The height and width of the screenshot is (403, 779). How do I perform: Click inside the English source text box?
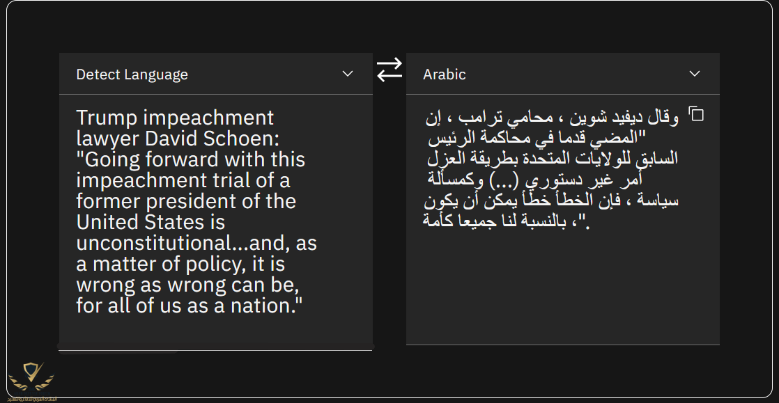[215, 219]
